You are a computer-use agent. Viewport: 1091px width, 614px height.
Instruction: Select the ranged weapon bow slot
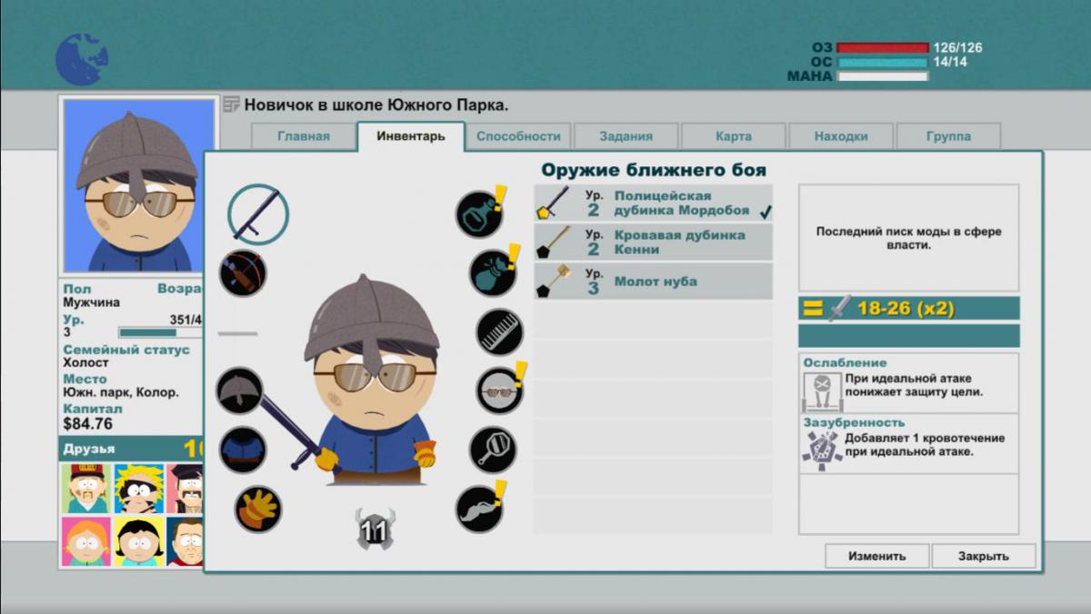(243, 272)
